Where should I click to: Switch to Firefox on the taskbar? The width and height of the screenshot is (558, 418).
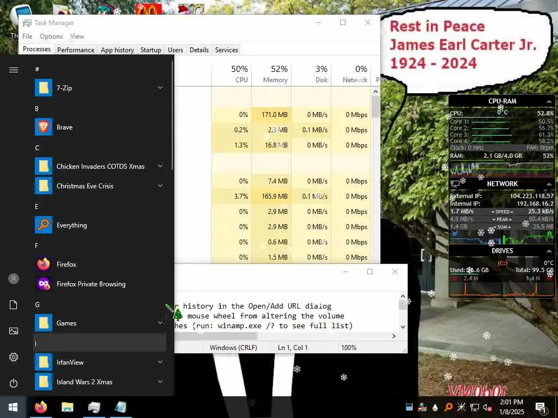(40, 407)
